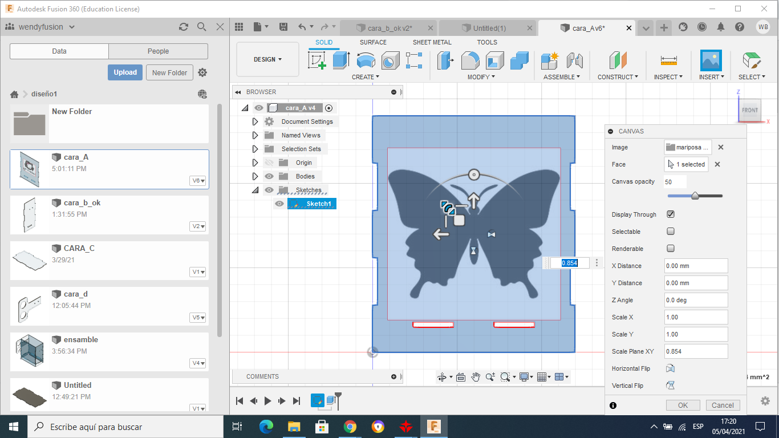Toggle visibility of Sketches folder

(270, 190)
